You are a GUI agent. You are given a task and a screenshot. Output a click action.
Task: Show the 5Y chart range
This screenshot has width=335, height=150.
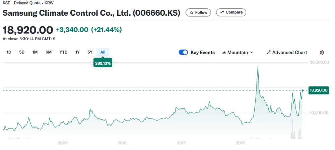[x=90, y=52]
